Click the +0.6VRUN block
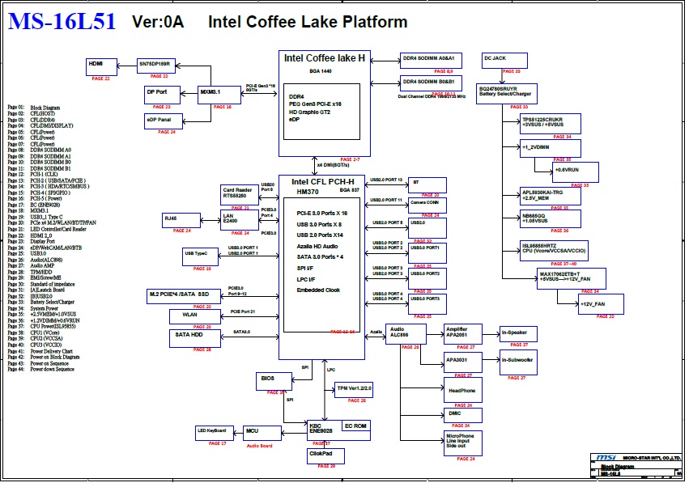The width and height of the screenshot is (689, 487). point(575,172)
